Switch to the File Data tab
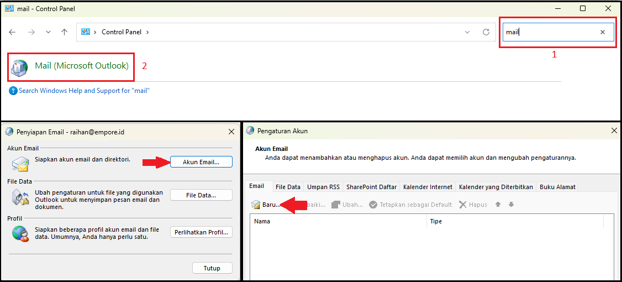The width and height of the screenshot is (622, 282). click(x=288, y=187)
